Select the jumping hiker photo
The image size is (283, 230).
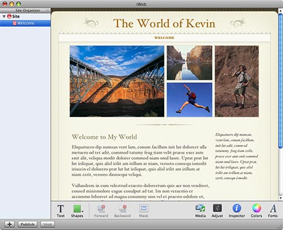(189, 100)
